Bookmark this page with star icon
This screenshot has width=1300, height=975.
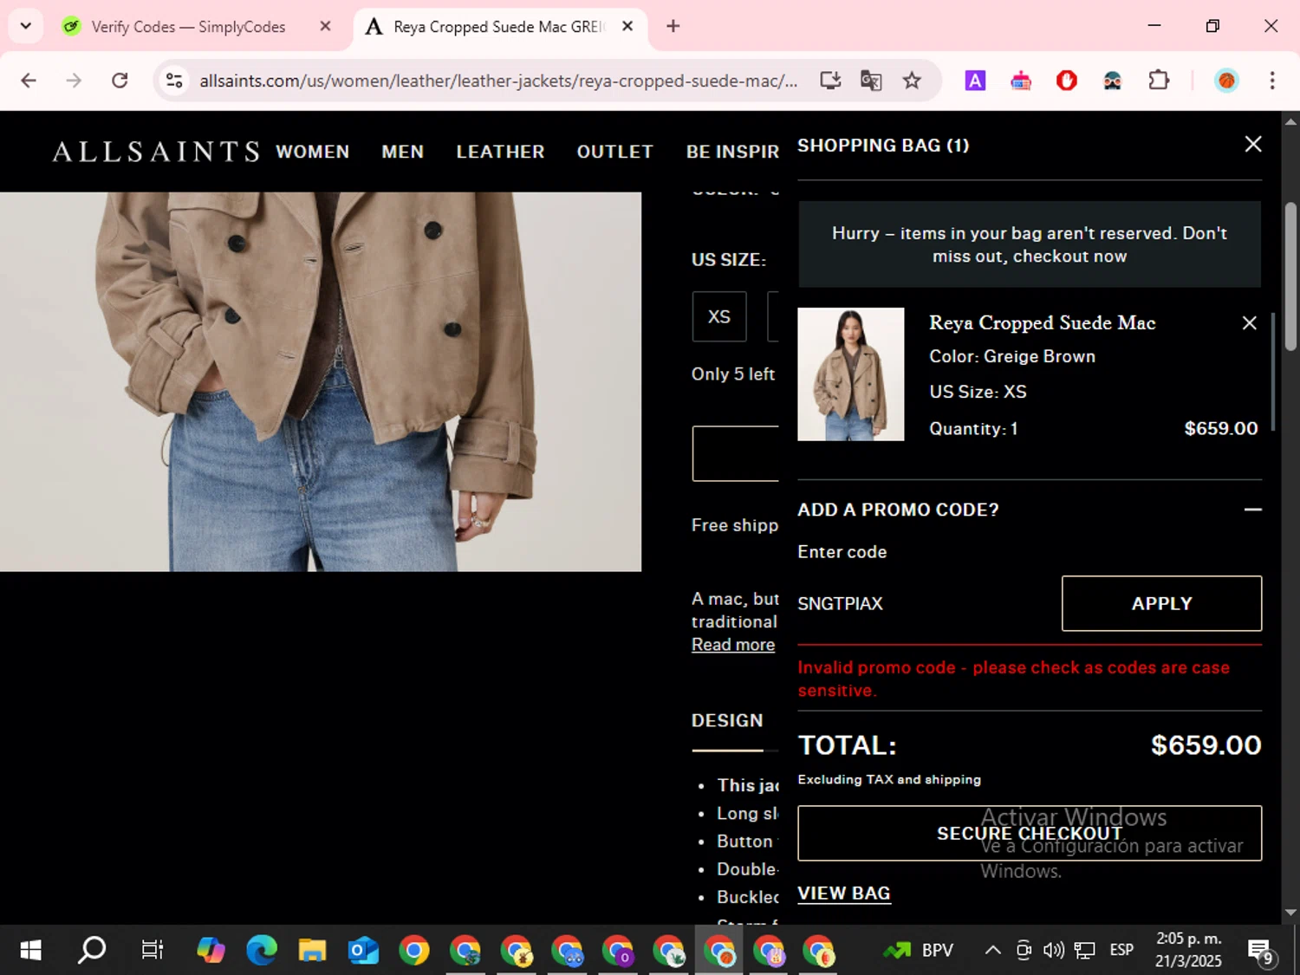(912, 81)
